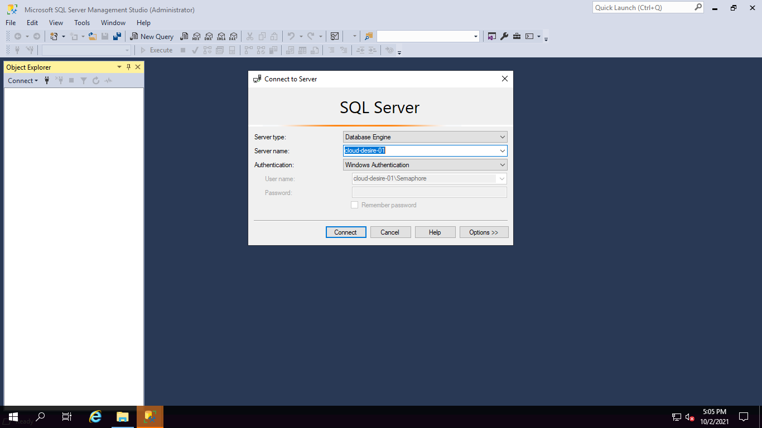Close the Connect to Server dialog
762x428 pixels.
click(505, 79)
